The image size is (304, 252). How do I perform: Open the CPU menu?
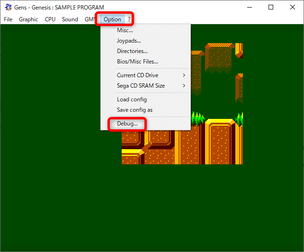(x=50, y=19)
